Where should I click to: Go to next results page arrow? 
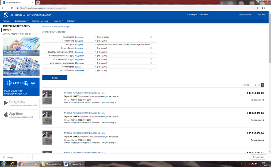(x=262, y=85)
